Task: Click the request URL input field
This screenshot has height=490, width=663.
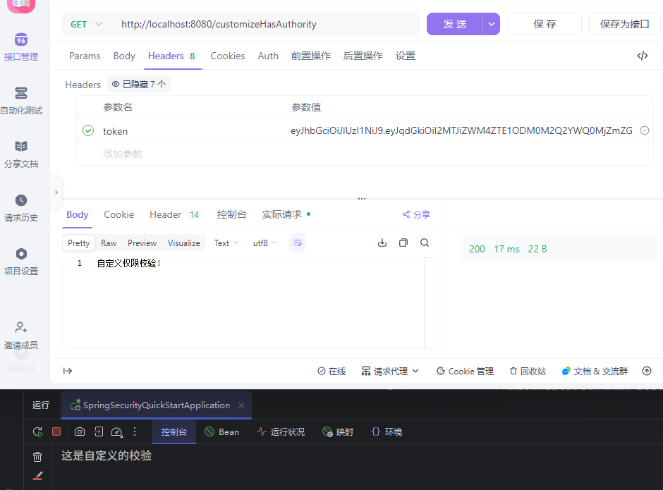Action: pos(268,24)
